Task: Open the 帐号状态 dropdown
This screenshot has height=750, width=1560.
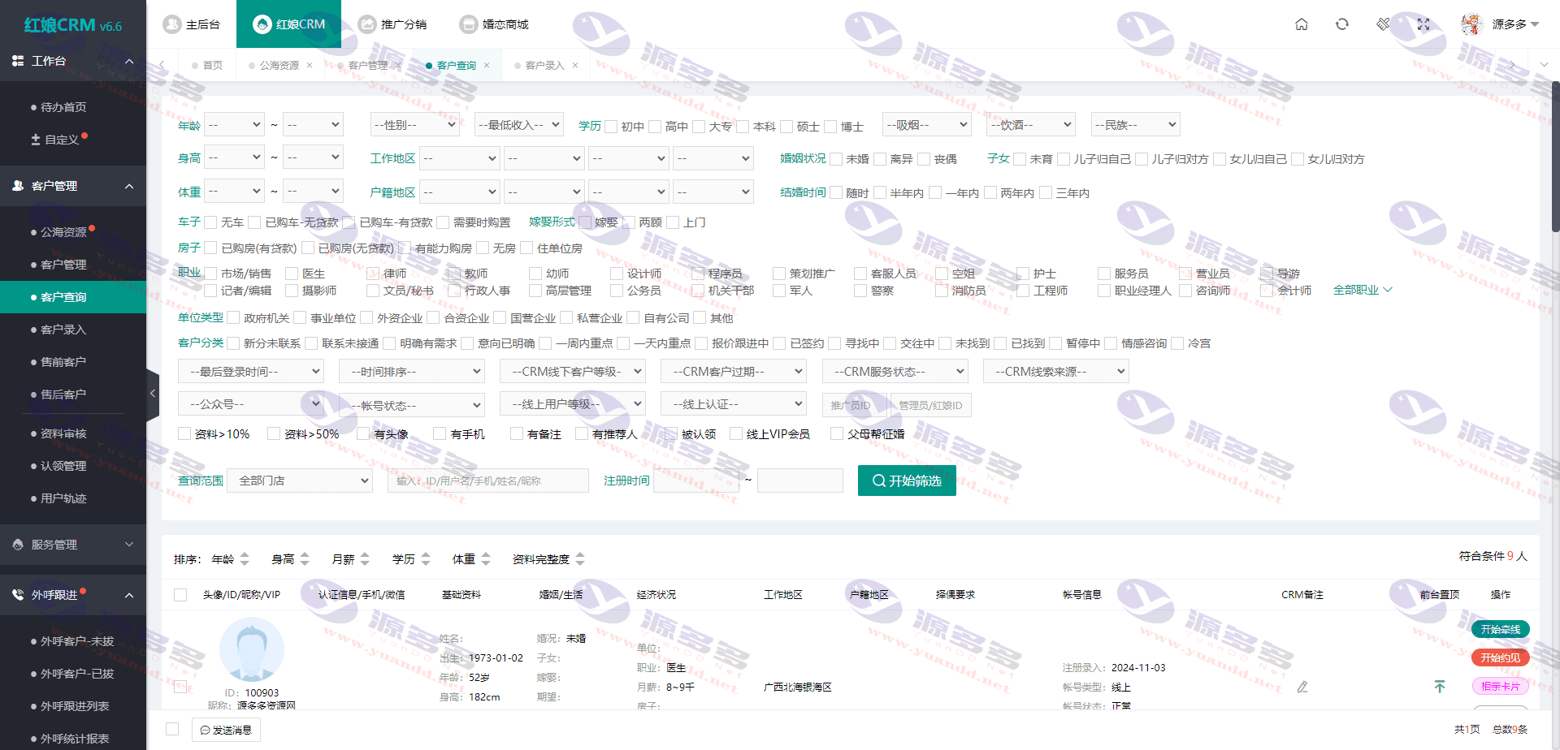Action: click(412, 405)
